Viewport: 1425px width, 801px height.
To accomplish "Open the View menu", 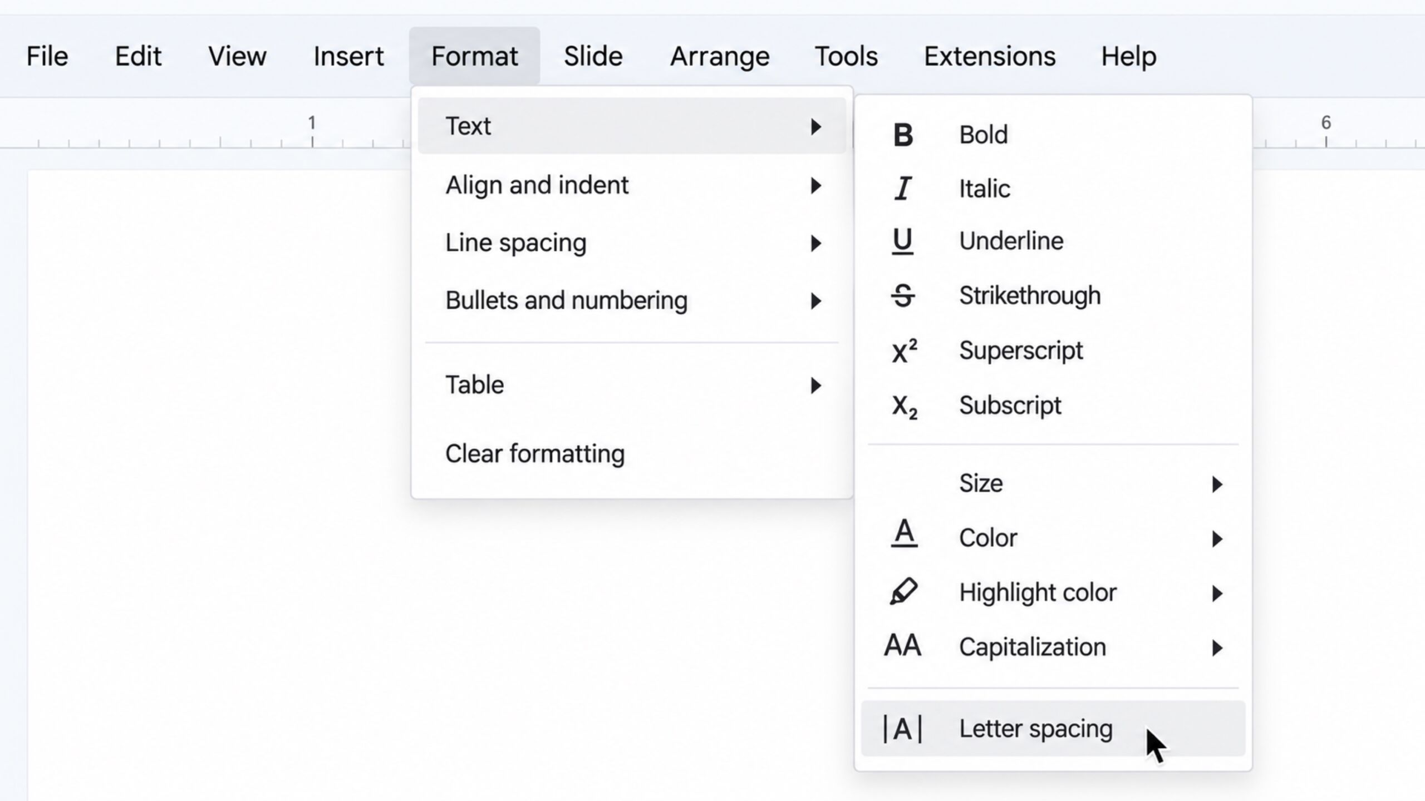I will (237, 56).
